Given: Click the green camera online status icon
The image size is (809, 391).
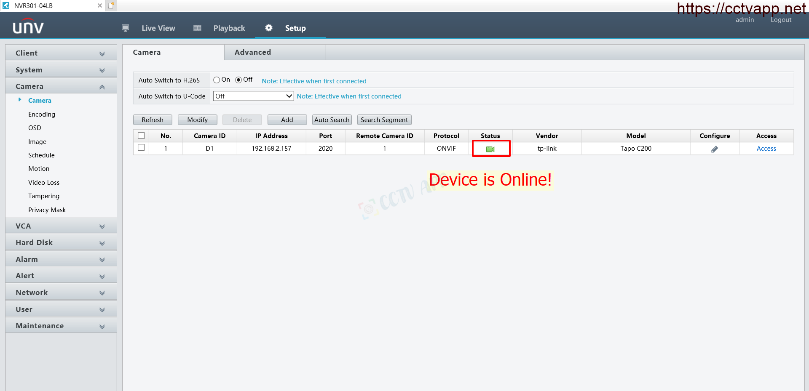Looking at the screenshot, I should point(490,149).
